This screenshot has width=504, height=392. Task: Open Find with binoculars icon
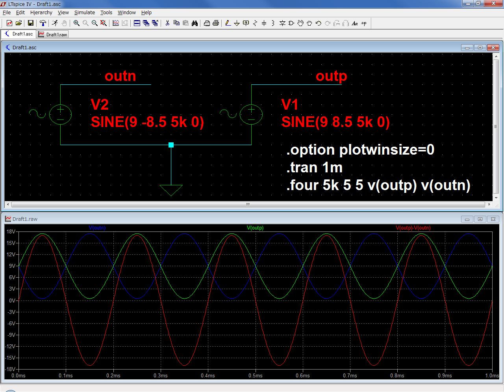tap(195, 23)
